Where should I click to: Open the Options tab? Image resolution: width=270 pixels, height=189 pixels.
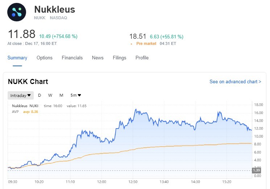[x=45, y=58]
